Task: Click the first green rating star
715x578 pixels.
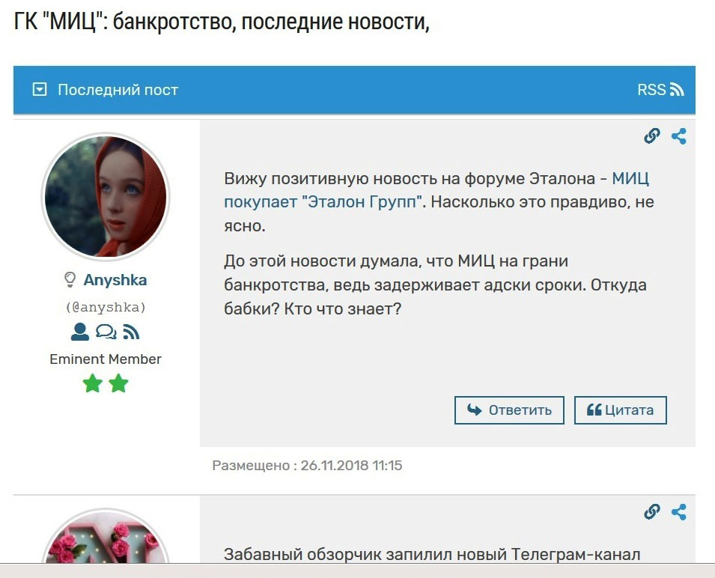Action: (93, 383)
